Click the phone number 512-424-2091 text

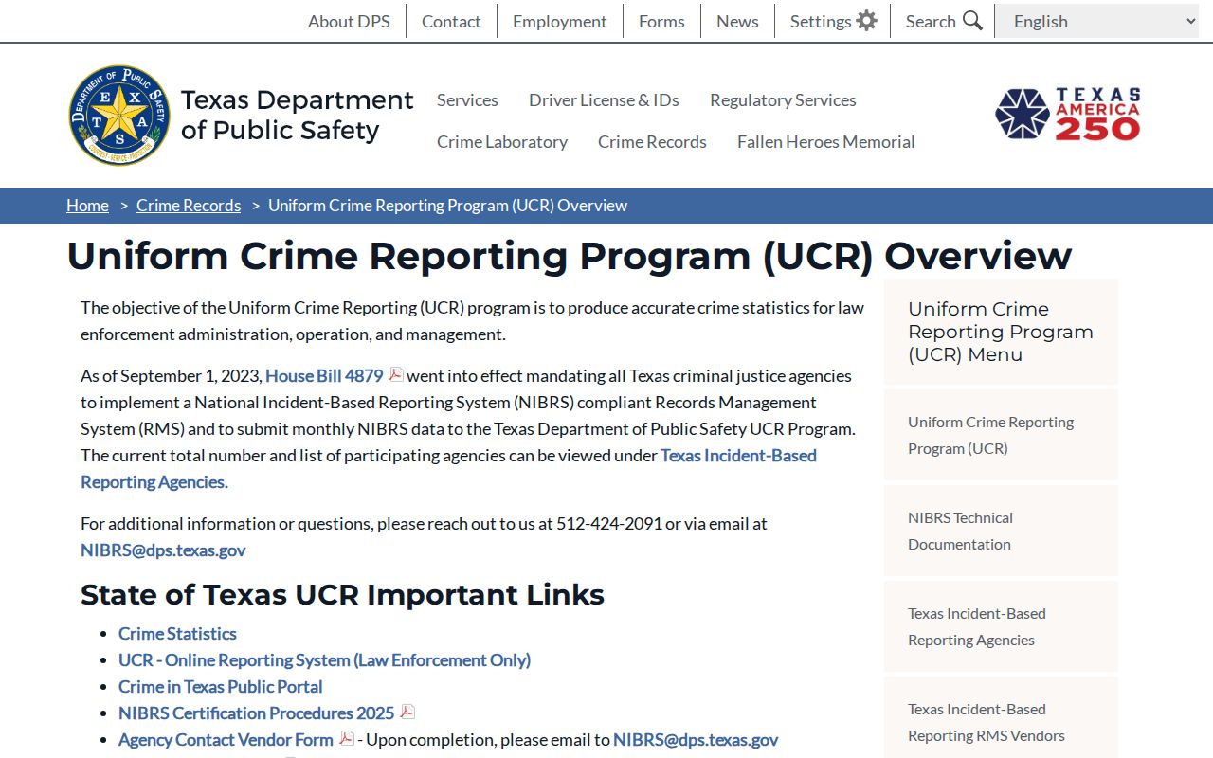[x=608, y=523]
